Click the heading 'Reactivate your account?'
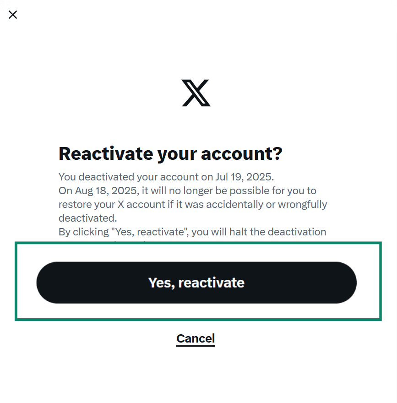Screen dimensions: 397x403 171,153
